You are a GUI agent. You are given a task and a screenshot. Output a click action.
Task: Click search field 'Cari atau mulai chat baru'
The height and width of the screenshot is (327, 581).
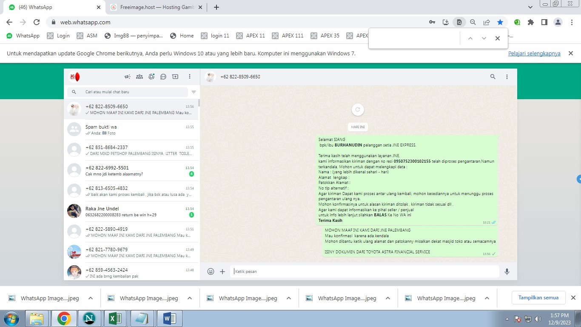tap(128, 92)
